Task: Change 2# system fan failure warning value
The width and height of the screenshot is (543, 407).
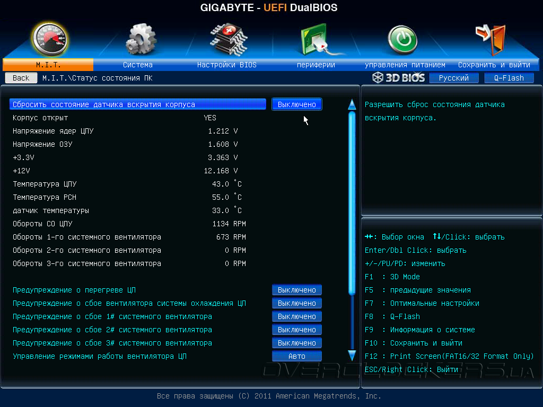Action: (x=297, y=330)
